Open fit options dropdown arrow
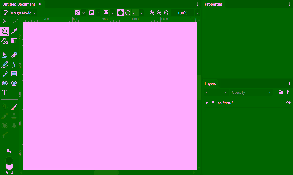This screenshot has height=175, width=293. tap(112, 13)
